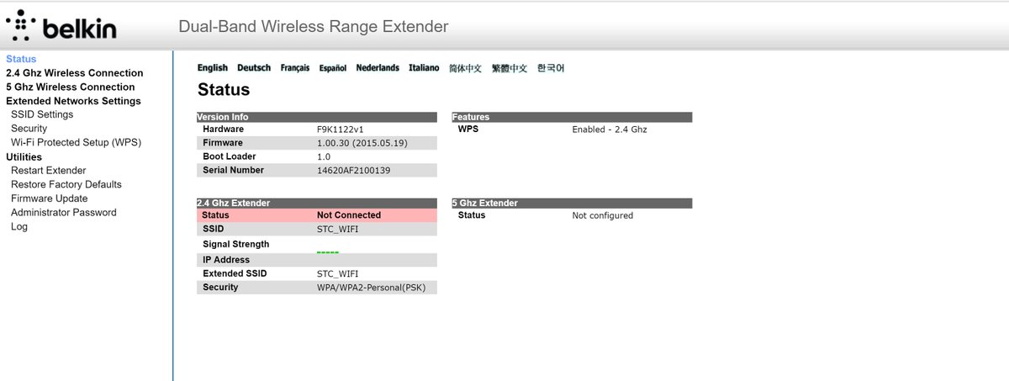Viewport: 1009px width, 381px height.
Task: Click hardware value F9K1122v1
Action: (340, 130)
